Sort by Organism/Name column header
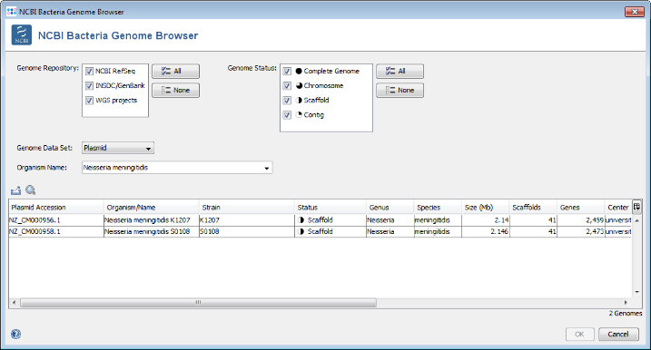The width and height of the screenshot is (651, 350). (151, 207)
